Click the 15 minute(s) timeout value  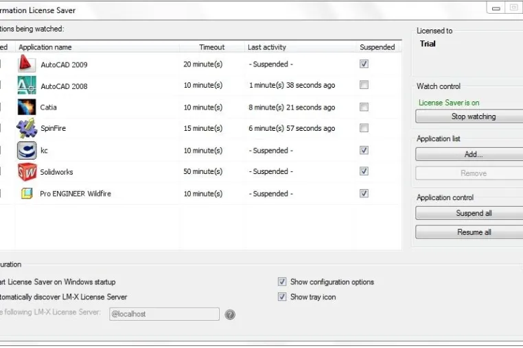point(202,128)
